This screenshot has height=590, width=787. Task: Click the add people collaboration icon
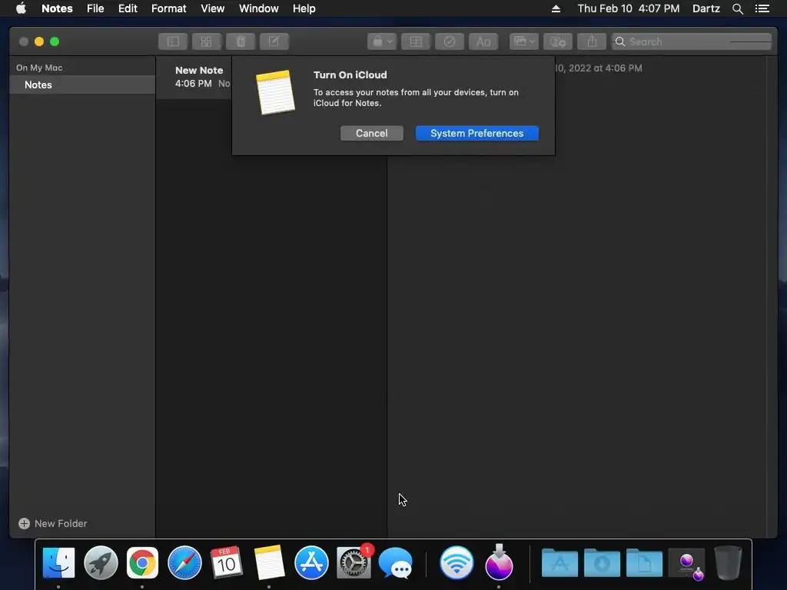(x=558, y=41)
